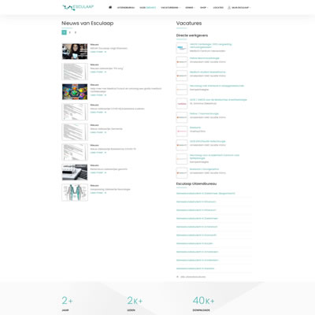Viewport: 315px width, 315px height.
Task: Go to news page 3 in pagination
Action: point(76,32)
